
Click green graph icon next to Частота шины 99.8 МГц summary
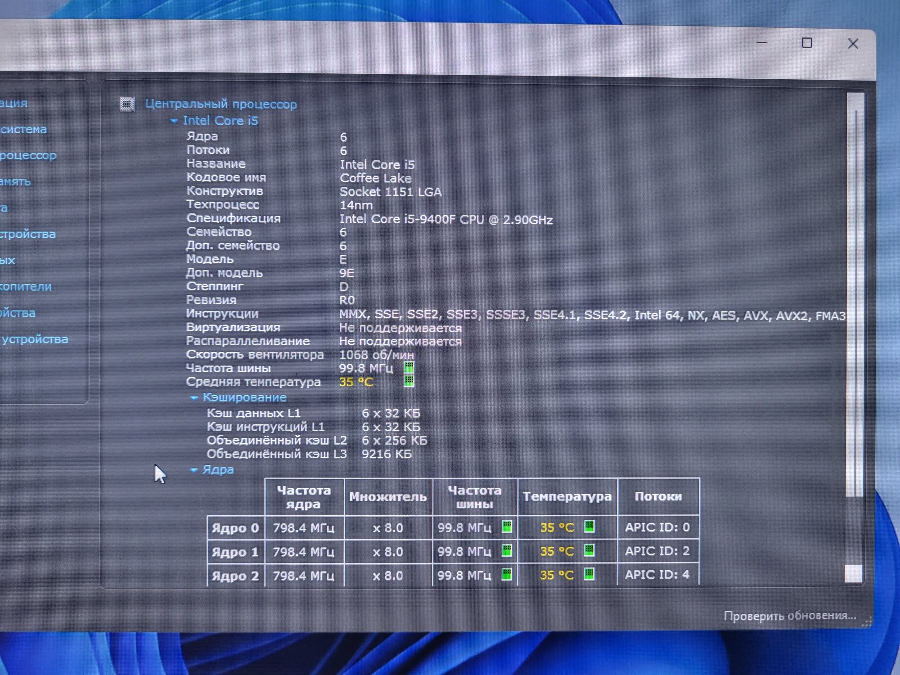click(x=409, y=368)
